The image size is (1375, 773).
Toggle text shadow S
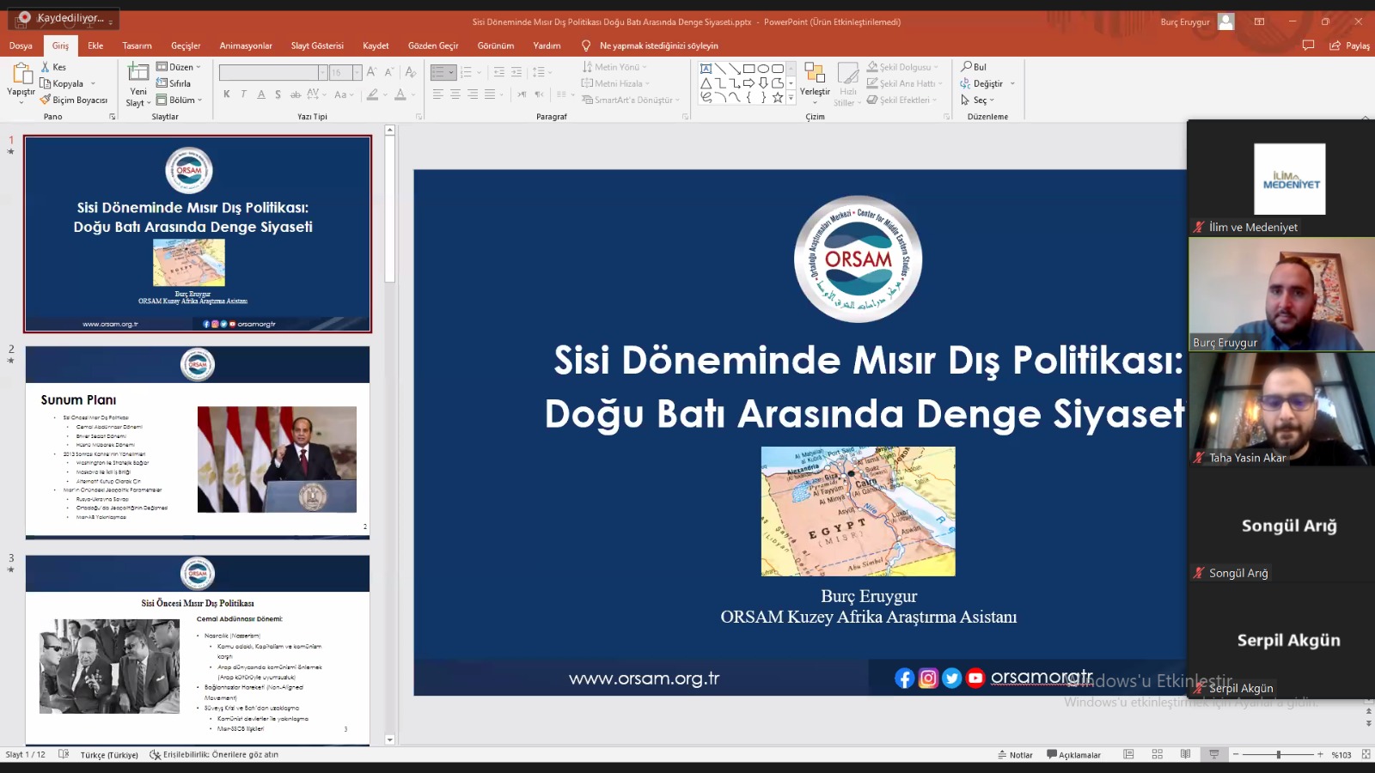tap(278, 94)
